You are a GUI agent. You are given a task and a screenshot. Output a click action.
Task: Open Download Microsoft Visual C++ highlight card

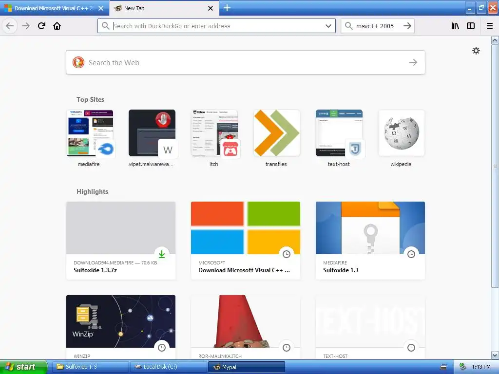pyautogui.click(x=246, y=241)
